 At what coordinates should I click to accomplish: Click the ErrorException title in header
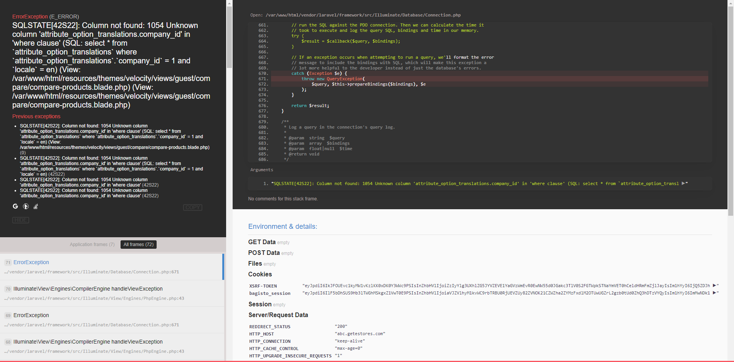tap(30, 17)
